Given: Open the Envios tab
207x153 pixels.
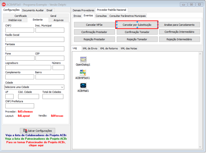Looking at the screenshot, I should [77, 16].
